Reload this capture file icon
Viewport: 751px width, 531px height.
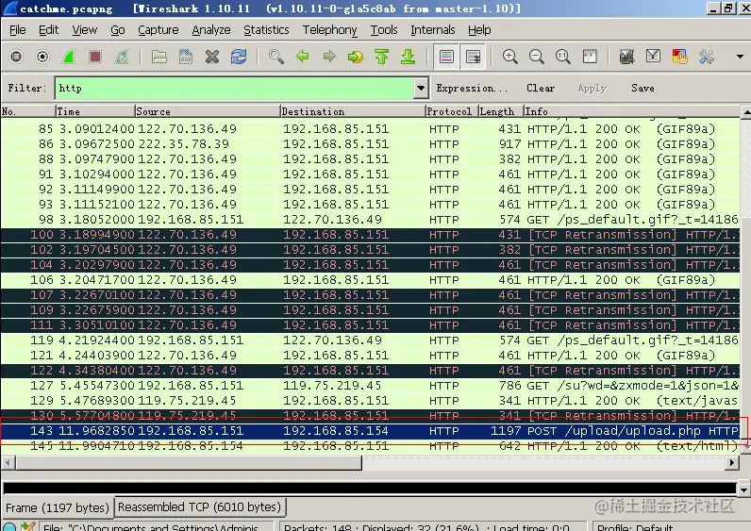point(239,57)
